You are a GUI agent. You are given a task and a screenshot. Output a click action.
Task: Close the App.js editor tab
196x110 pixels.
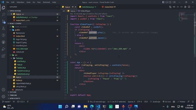(75, 7)
